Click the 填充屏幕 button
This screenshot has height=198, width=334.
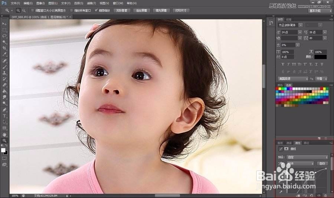161,10
